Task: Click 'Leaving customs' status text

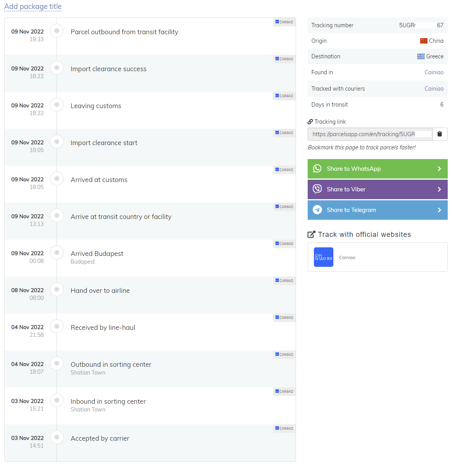Action: pos(96,106)
